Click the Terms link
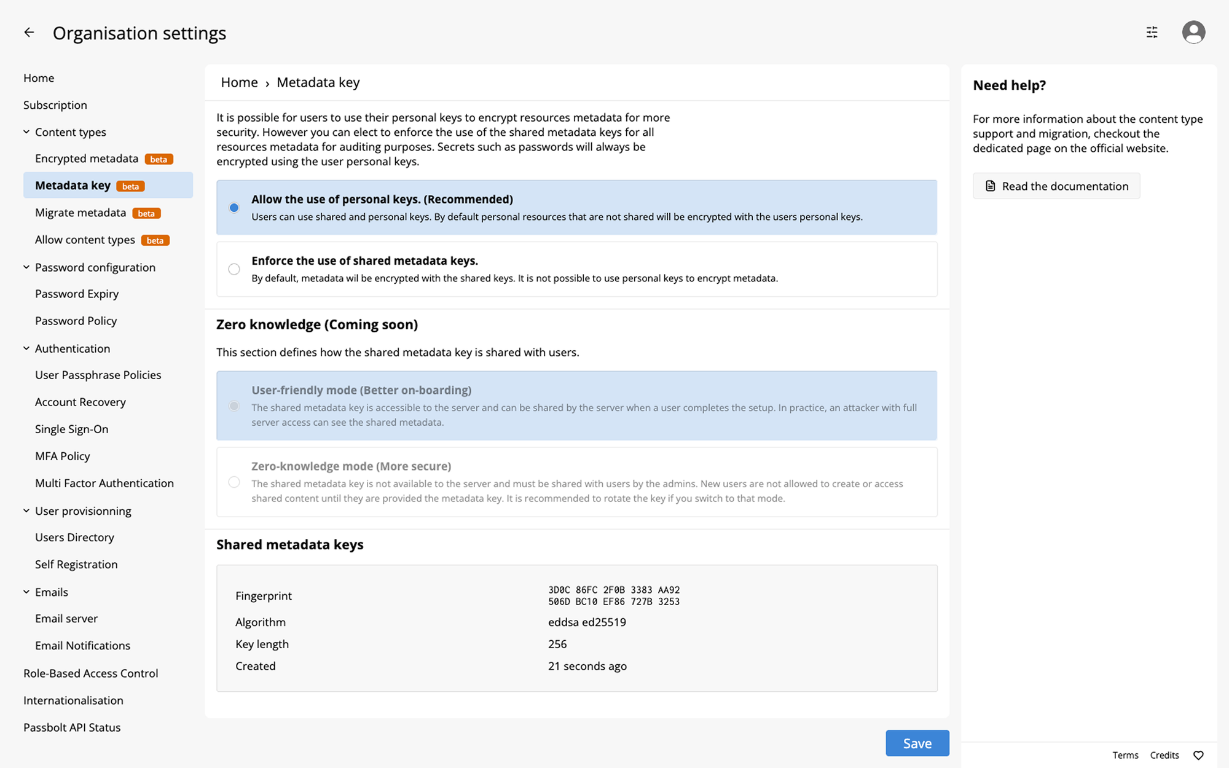Screen dimensions: 1229x768 point(1125,755)
